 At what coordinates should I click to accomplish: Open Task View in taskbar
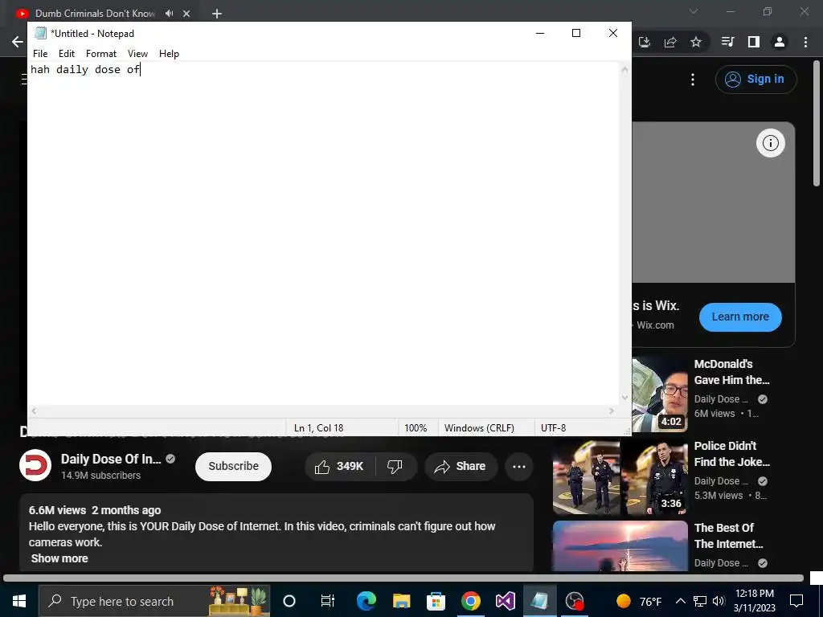[328, 601]
